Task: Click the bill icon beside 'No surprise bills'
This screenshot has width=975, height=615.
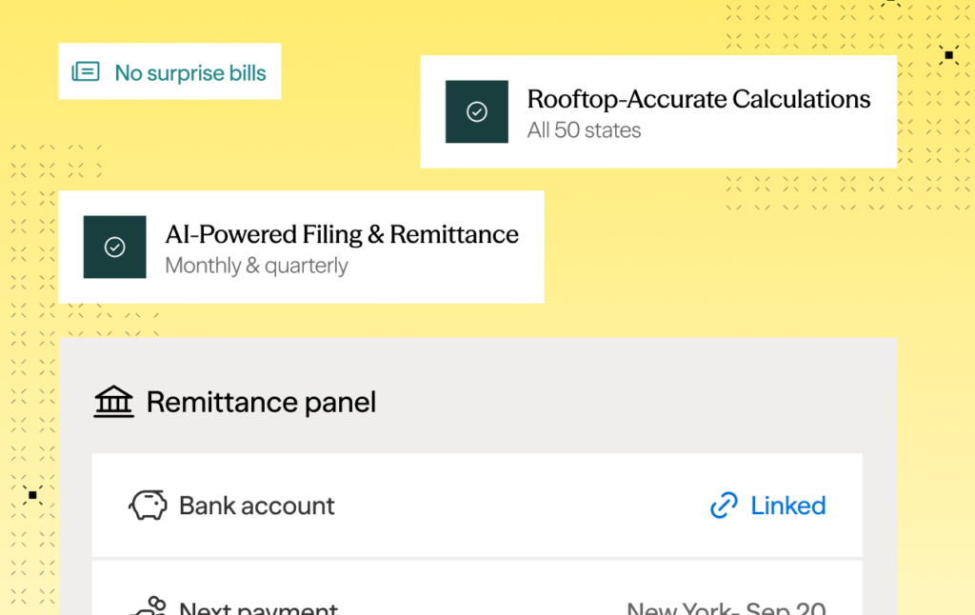Action: click(86, 71)
